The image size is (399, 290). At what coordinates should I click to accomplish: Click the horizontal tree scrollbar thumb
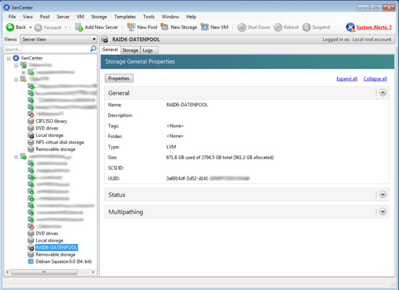(44, 272)
